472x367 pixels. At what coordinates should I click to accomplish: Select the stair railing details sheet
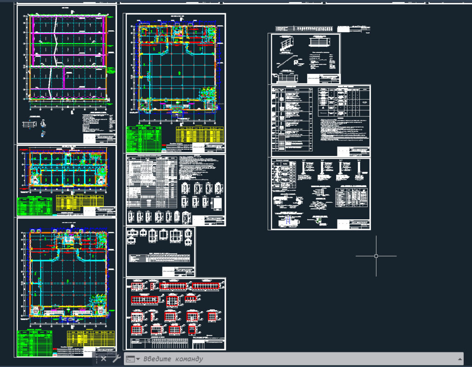[305, 58]
